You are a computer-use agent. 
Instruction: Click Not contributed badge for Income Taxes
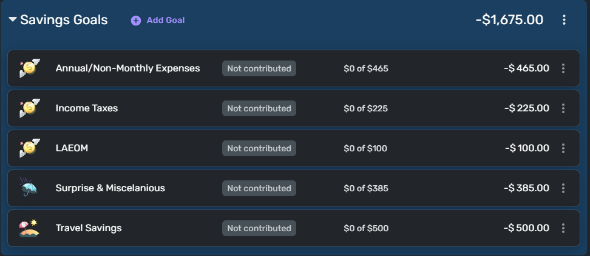[x=259, y=108]
